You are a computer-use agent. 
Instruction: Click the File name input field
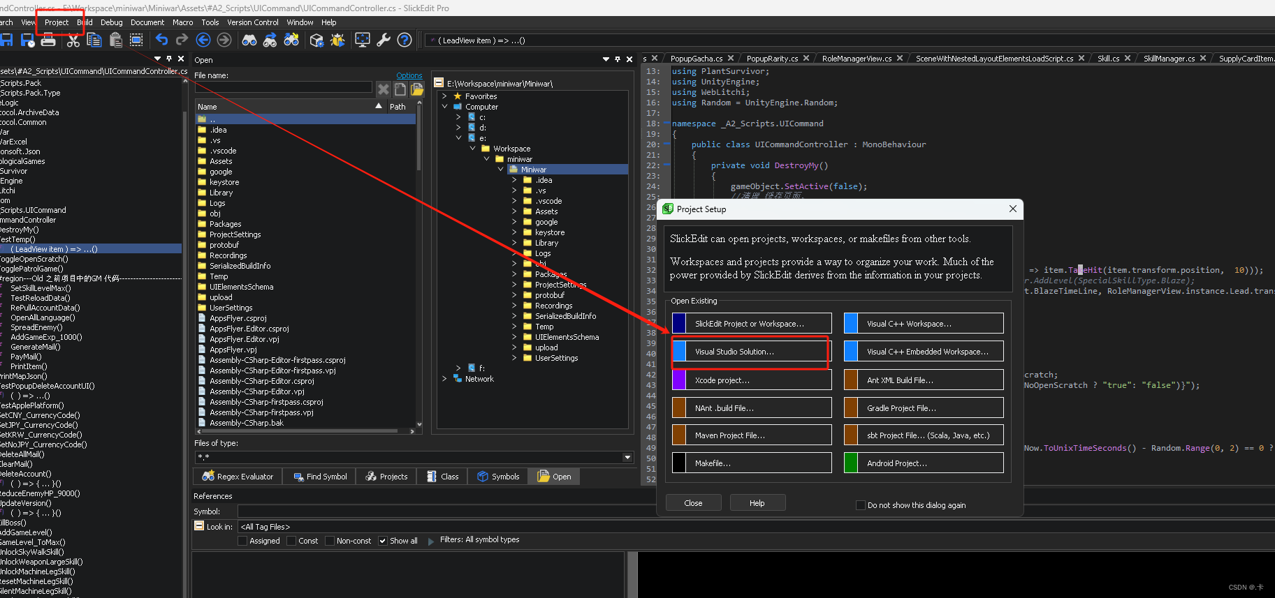point(283,88)
